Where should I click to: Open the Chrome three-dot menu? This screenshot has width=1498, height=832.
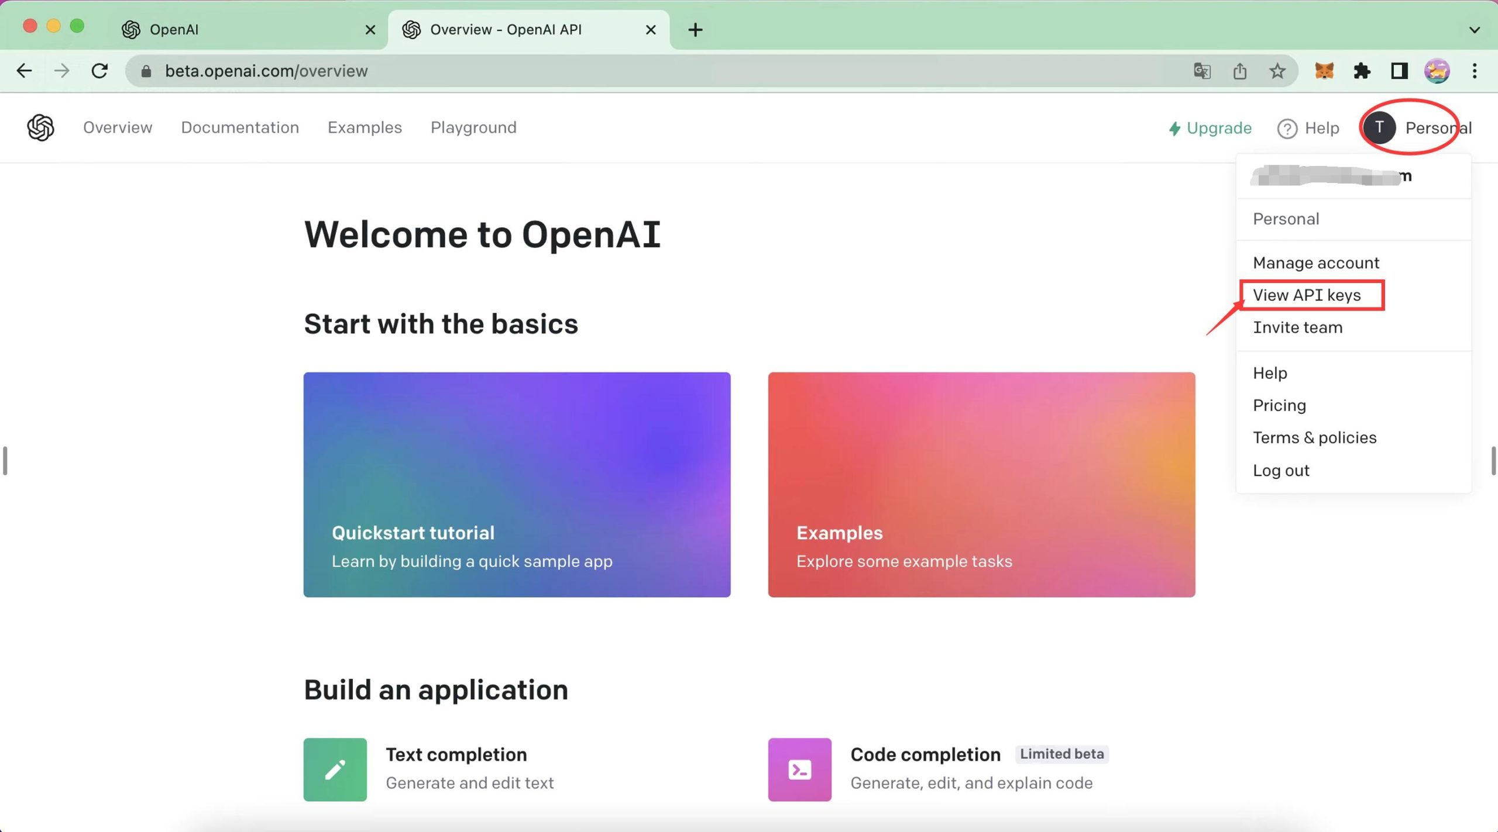[1475, 71]
